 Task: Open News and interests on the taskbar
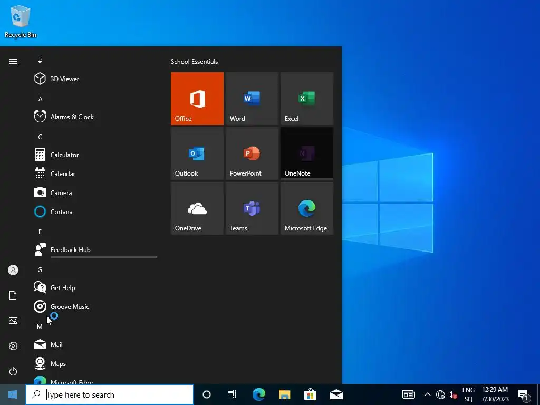click(409, 394)
